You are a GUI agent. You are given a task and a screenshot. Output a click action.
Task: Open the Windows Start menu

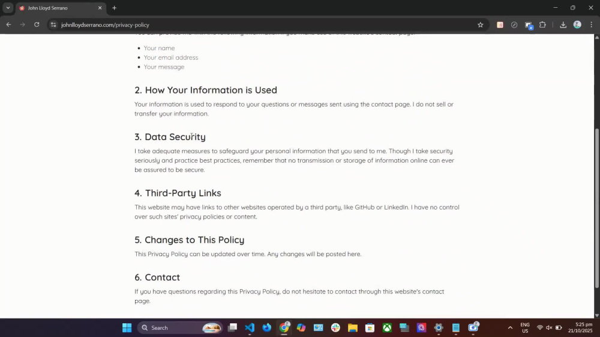tap(127, 327)
